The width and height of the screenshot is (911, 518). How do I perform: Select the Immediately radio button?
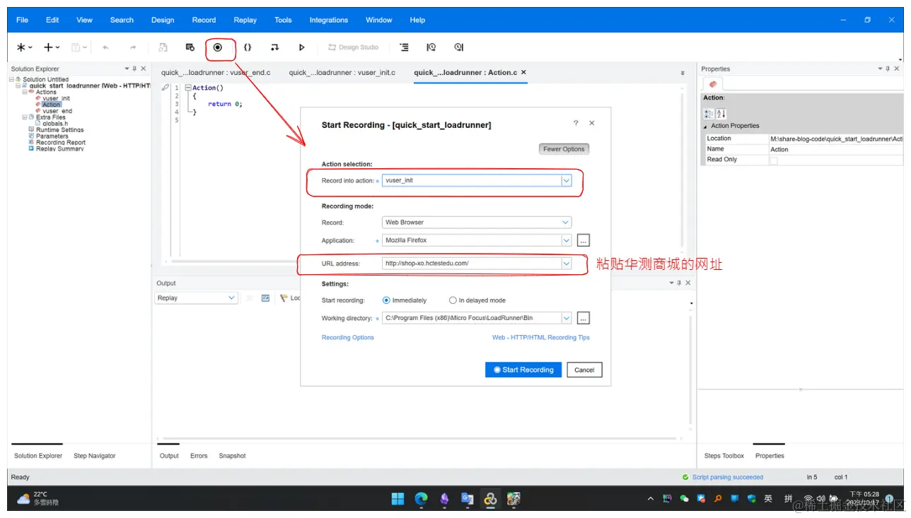pos(386,300)
